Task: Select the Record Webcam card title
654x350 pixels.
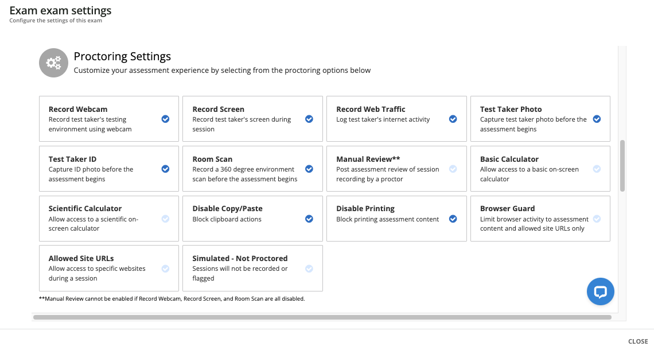Action: 78,109
